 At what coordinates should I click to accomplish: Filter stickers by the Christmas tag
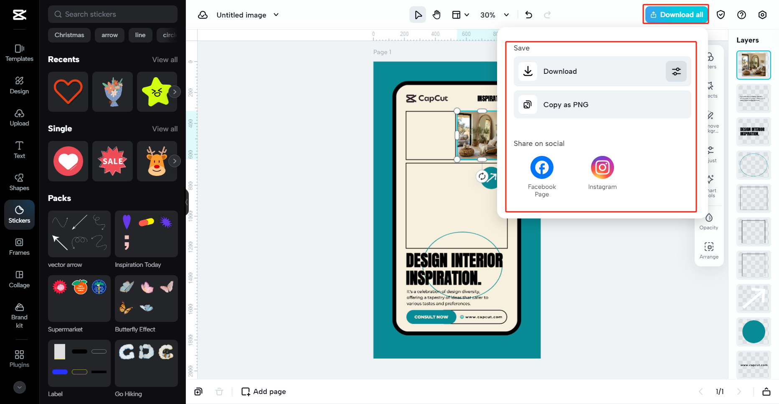click(x=69, y=35)
